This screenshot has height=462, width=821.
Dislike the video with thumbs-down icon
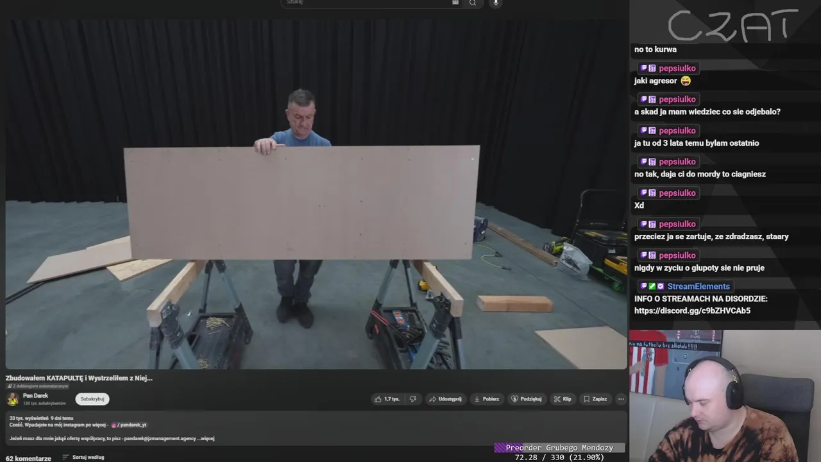(x=413, y=399)
